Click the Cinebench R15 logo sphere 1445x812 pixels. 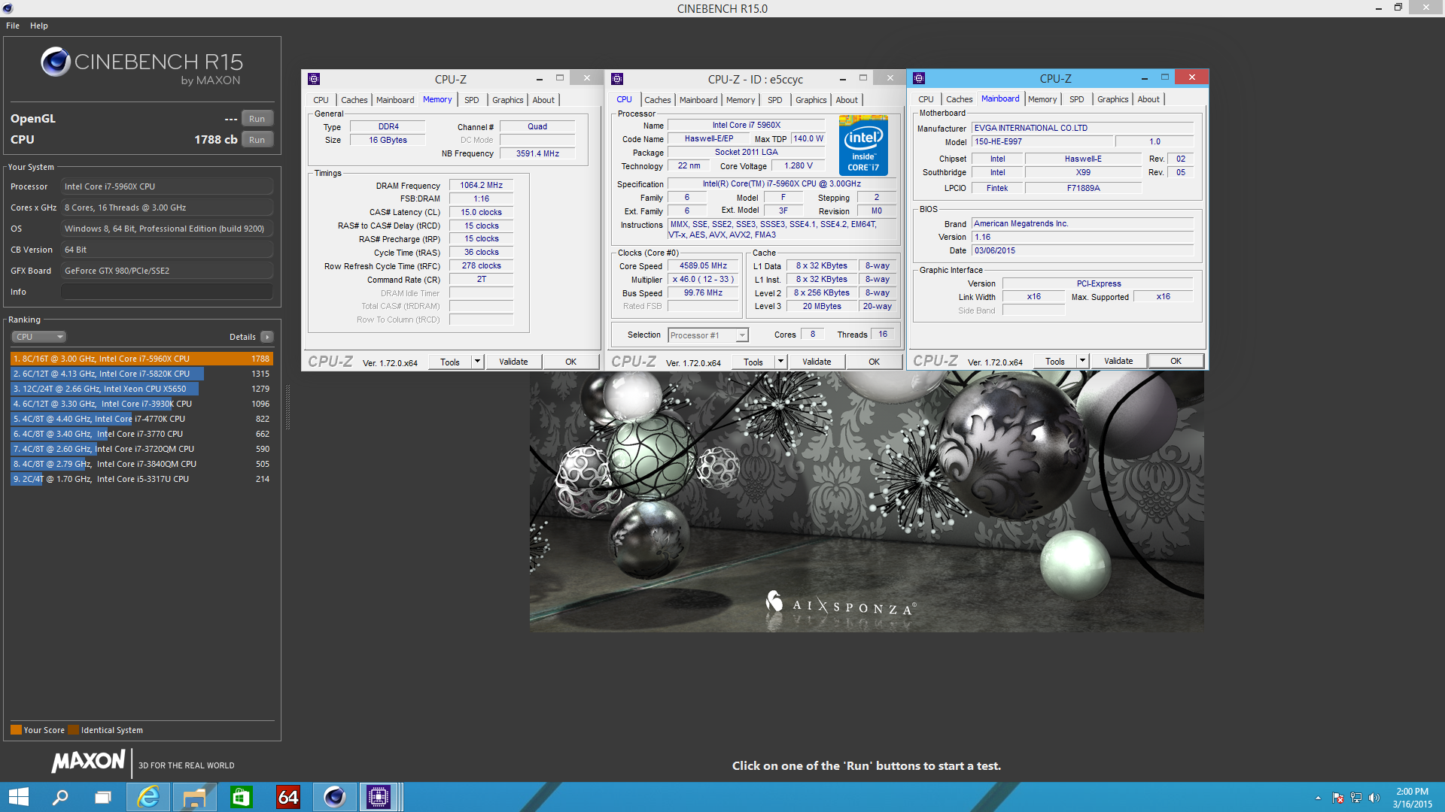click(56, 62)
